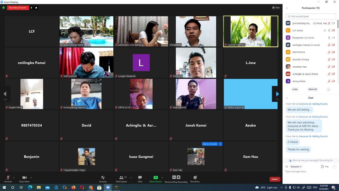Click the Share Screen icon
This screenshot has width=339, height=191.
coord(155,178)
